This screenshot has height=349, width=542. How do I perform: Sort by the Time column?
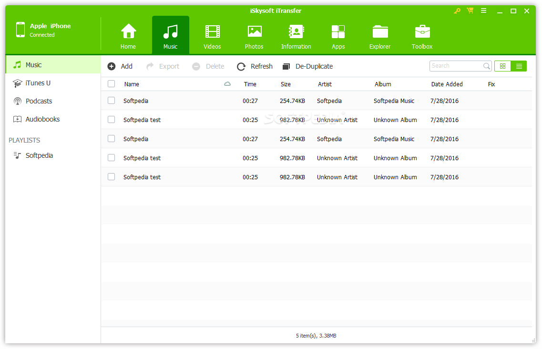point(250,84)
